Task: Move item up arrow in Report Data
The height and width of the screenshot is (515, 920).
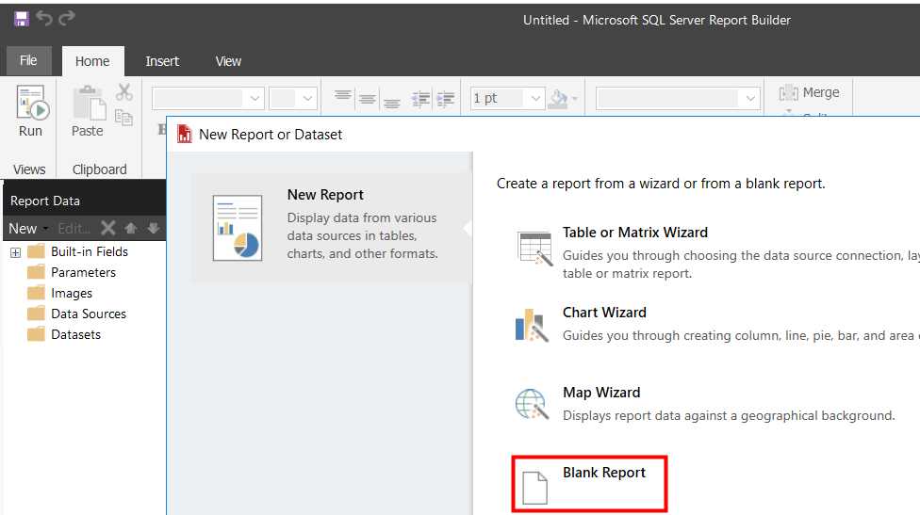Action: point(131,228)
